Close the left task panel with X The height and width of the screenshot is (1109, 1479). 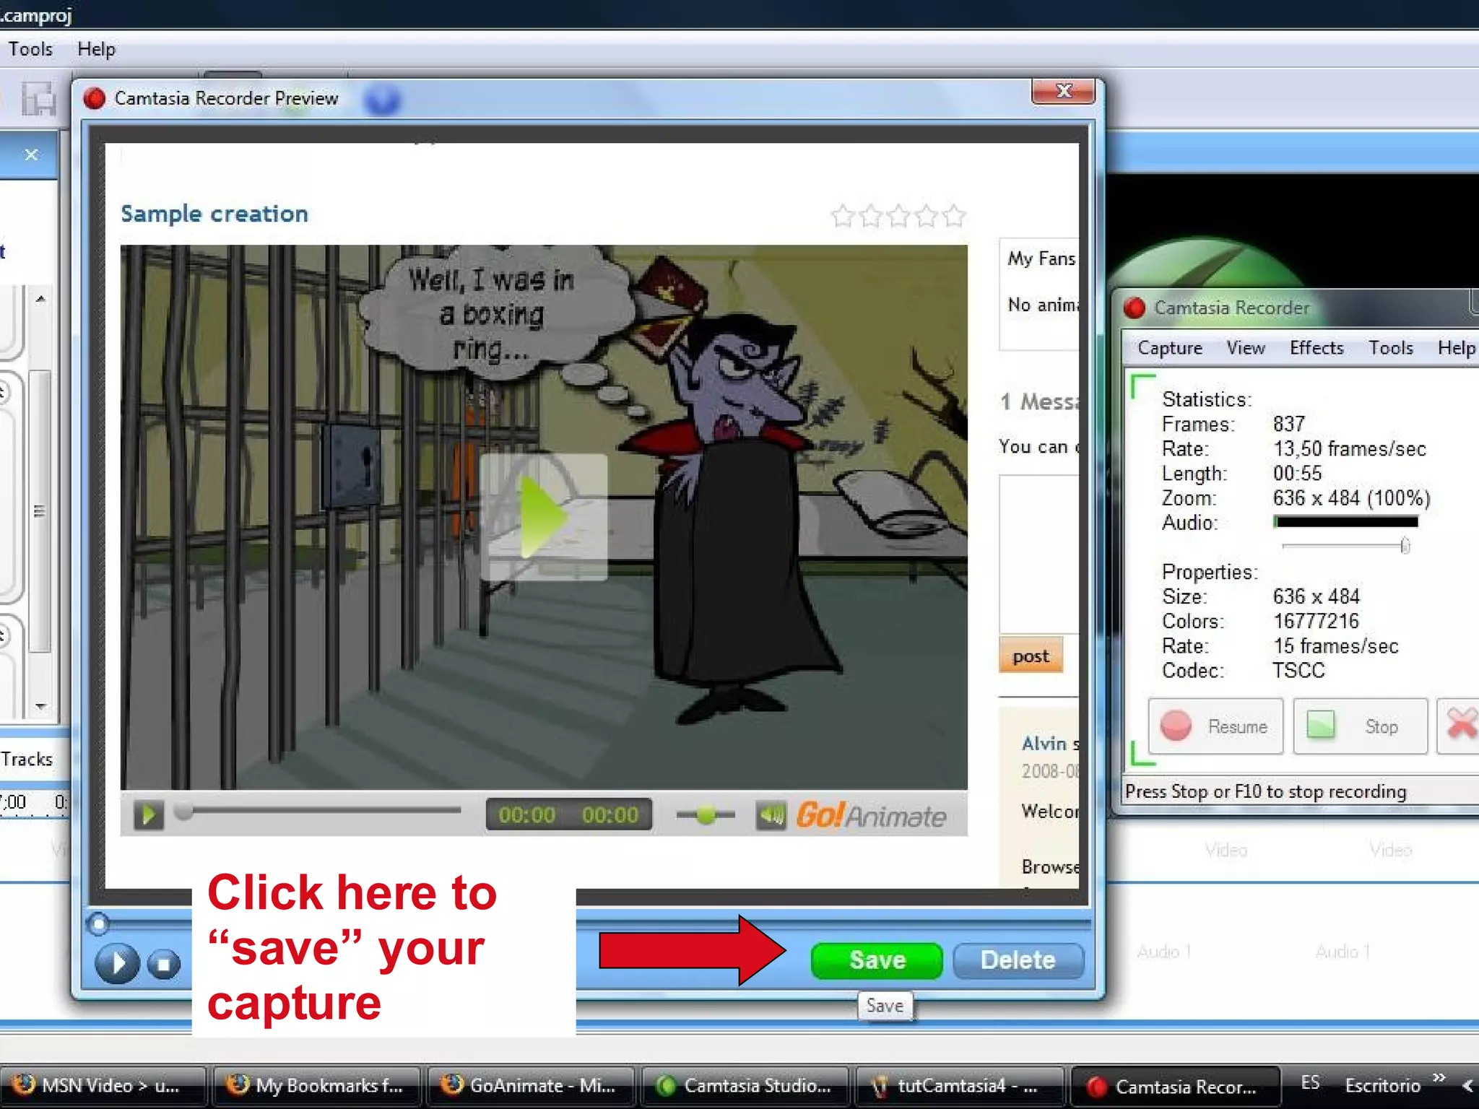(x=31, y=155)
